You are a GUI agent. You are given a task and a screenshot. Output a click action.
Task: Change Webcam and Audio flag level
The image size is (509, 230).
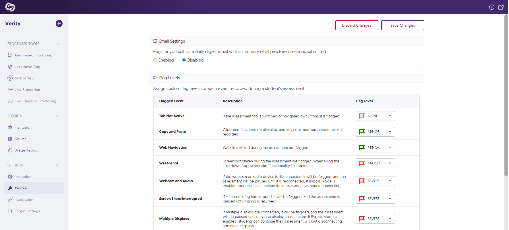point(375,181)
